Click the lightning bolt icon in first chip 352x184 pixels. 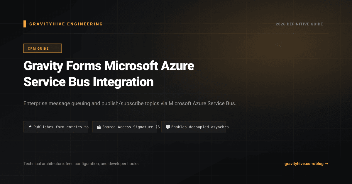(x=30, y=127)
